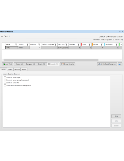Click the Add Test button

click(x=7, y=64)
